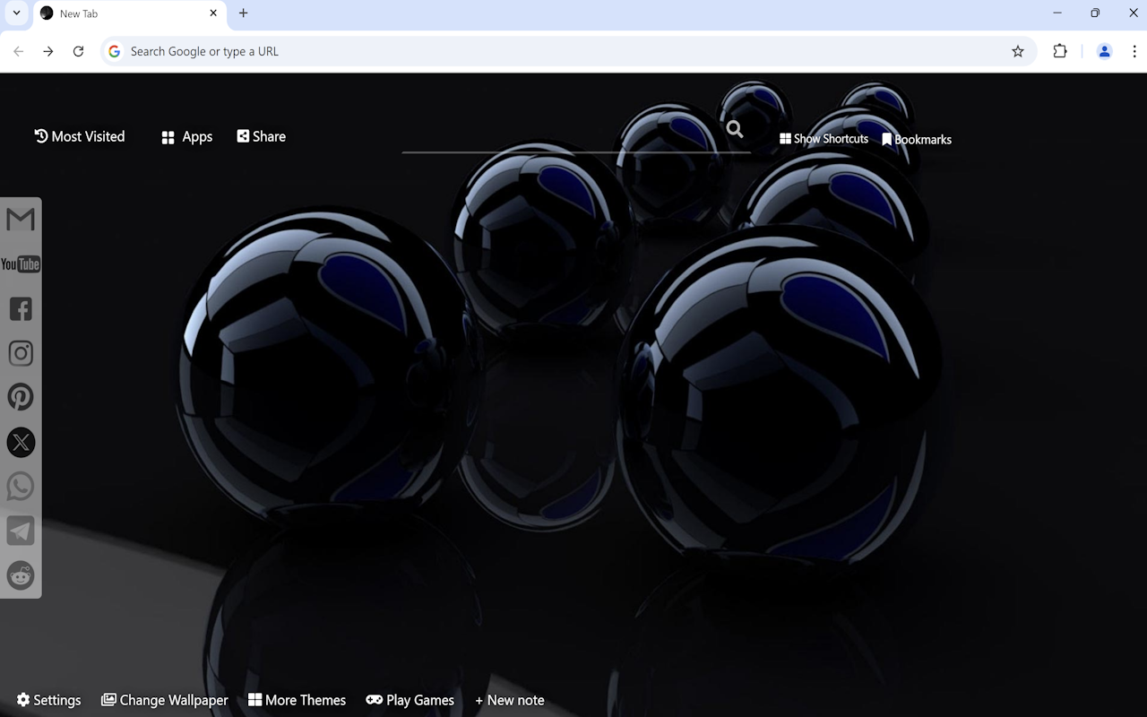Open X (Twitter) from the sidebar
The image size is (1147, 717).
[21, 442]
